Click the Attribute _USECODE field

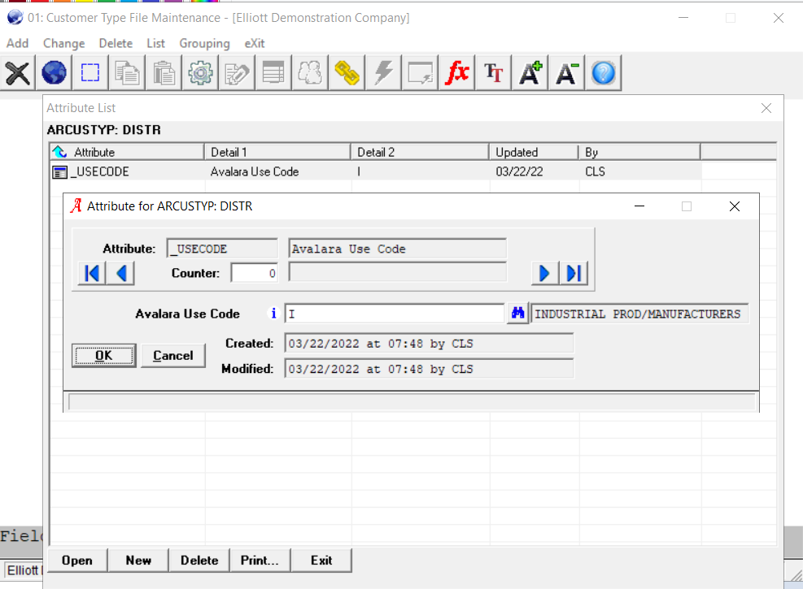pos(222,249)
